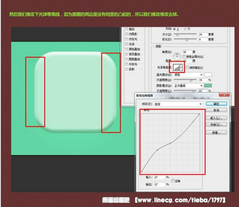Viewport: 239px width, 207px height.
Task: Enable the 内阴影 style checkbox
Action: click(127, 34)
